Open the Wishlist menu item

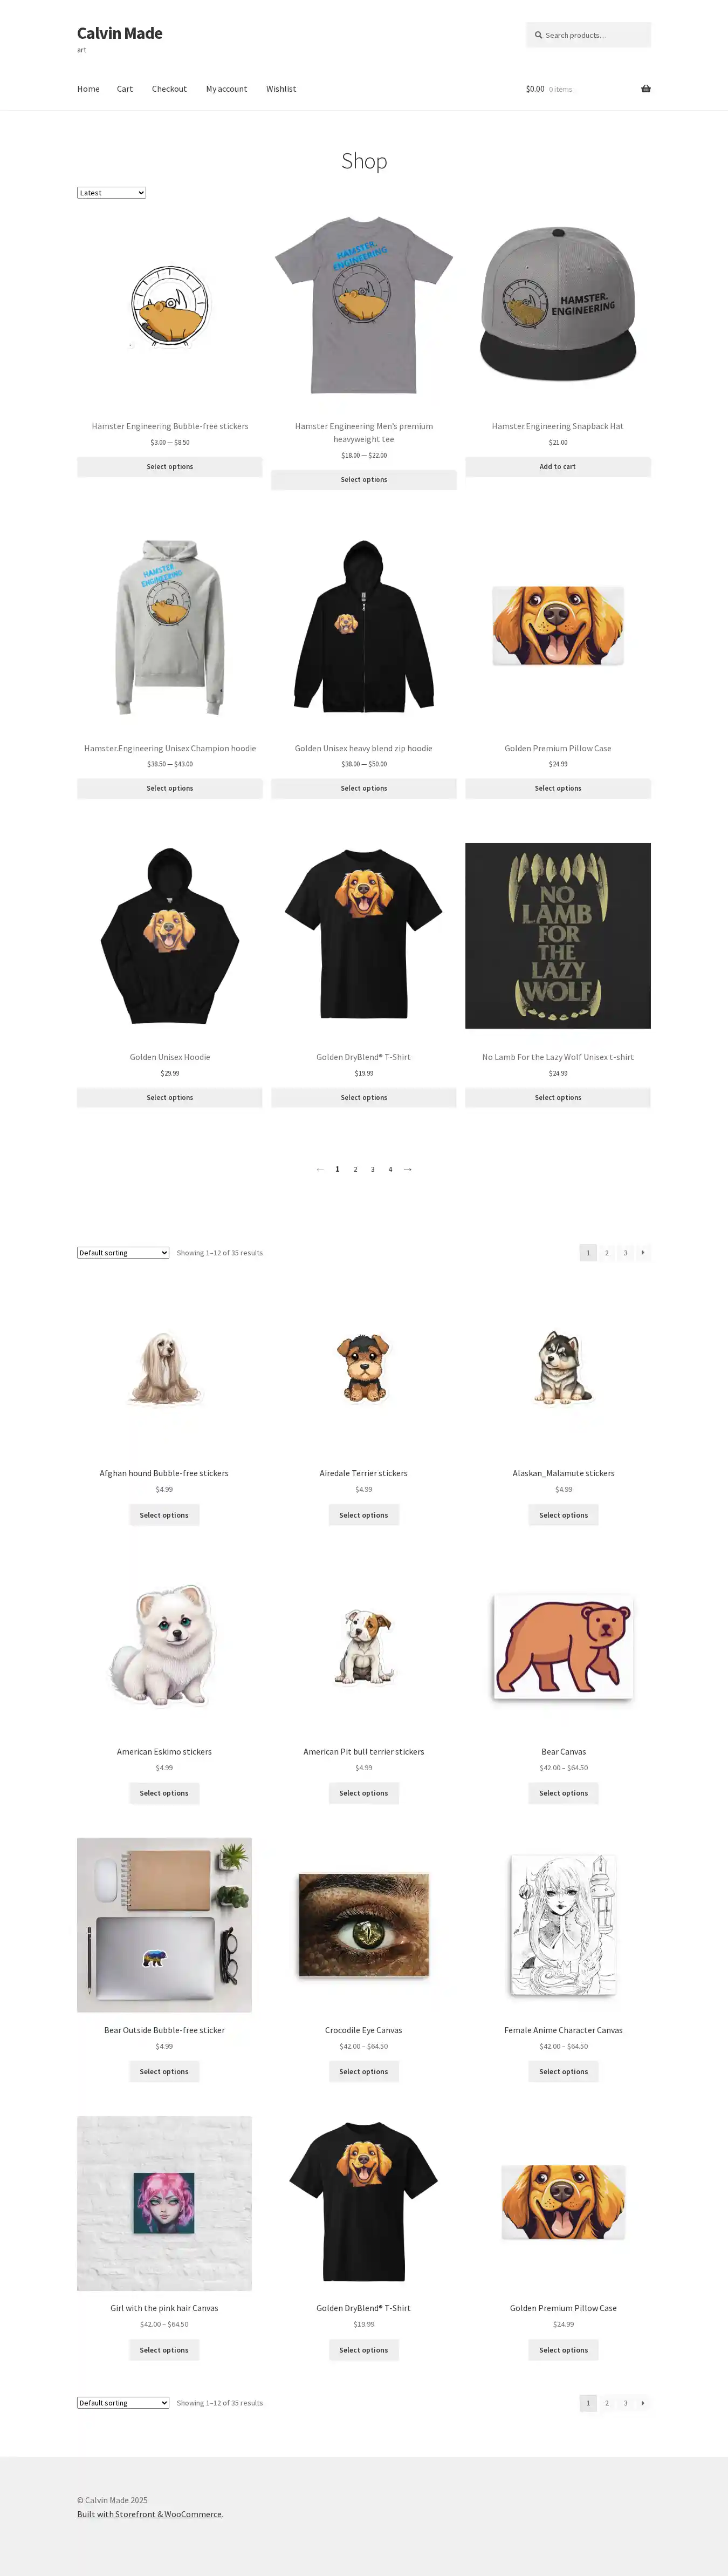click(x=280, y=89)
